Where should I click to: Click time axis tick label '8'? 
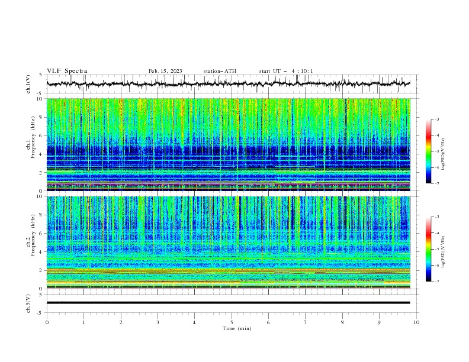[342, 322]
